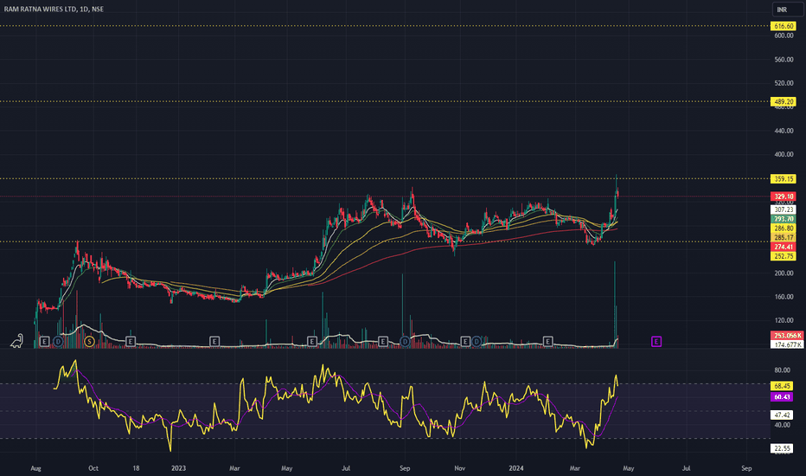Click the white 307.23 moving average label
The height and width of the screenshot is (476, 806).
click(784, 209)
